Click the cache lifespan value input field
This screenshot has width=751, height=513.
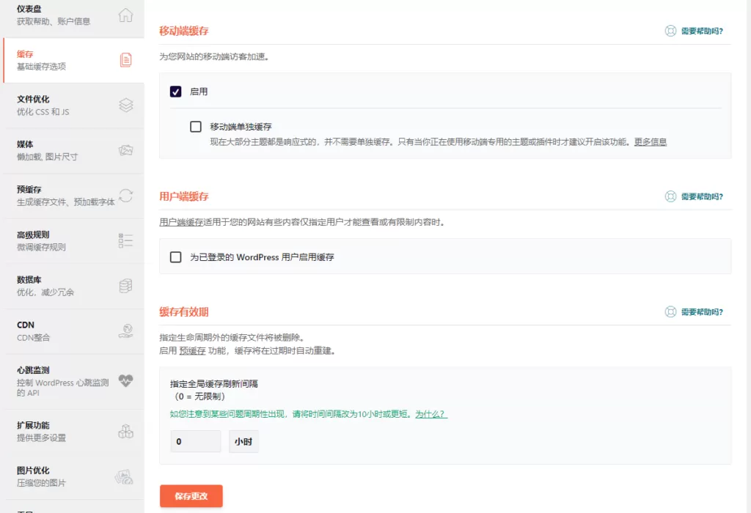point(195,441)
